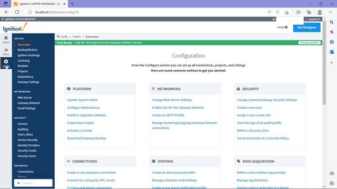Open Security Zones in the sidebar

tap(27, 156)
